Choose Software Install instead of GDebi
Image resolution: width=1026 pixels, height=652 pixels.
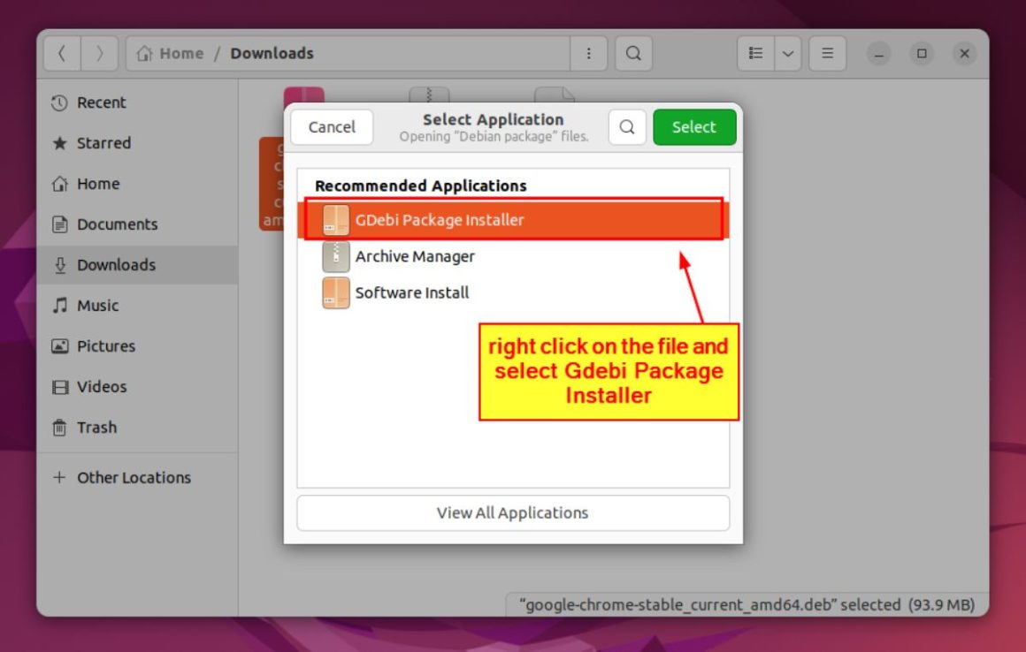click(411, 292)
